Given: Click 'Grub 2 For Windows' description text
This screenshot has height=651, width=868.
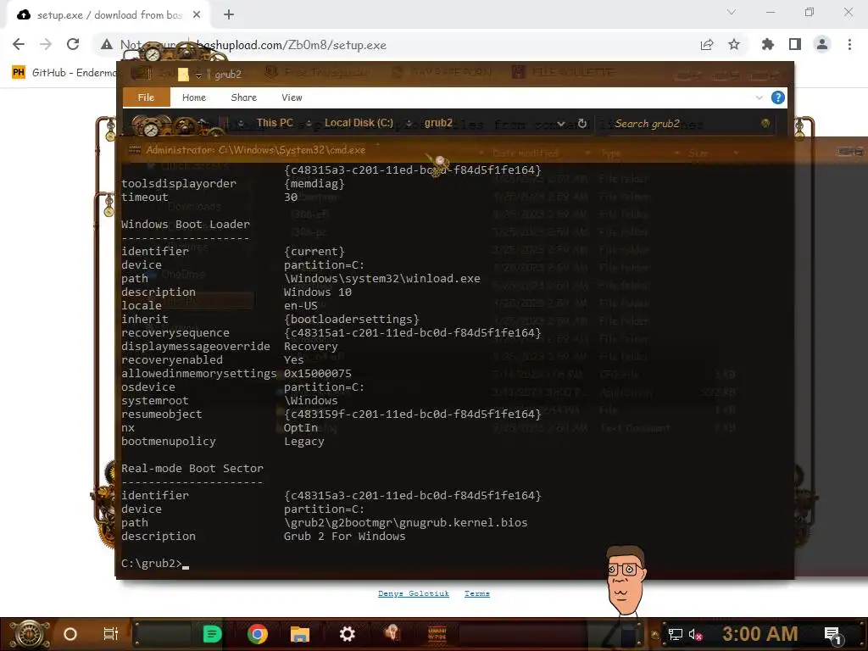Looking at the screenshot, I should (x=344, y=537).
